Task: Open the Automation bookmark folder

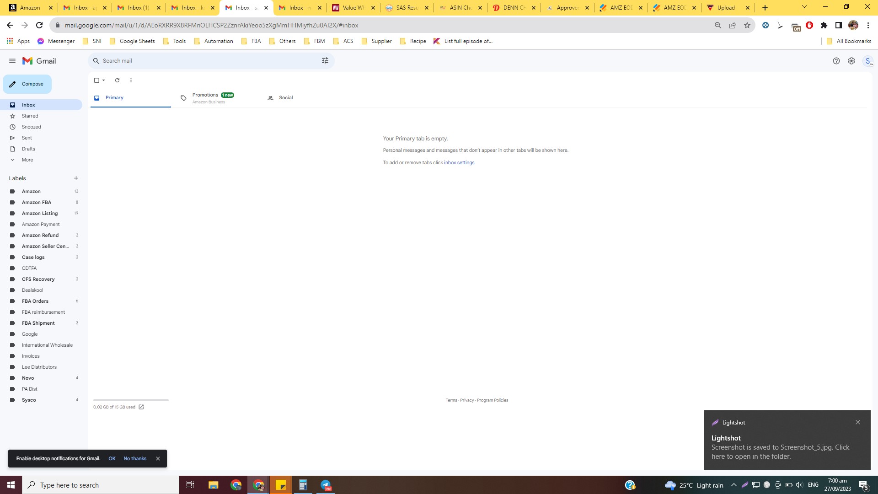Action: (214, 41)
